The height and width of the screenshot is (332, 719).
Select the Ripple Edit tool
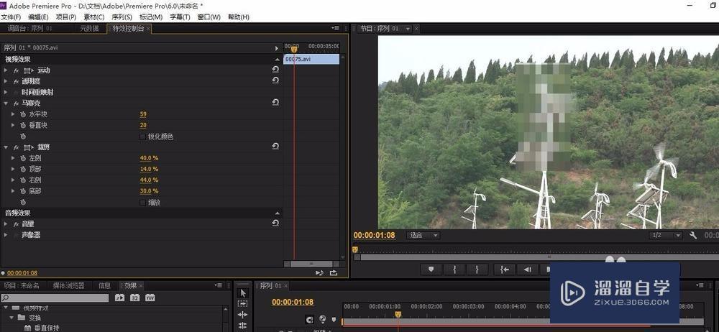(242, 315)
